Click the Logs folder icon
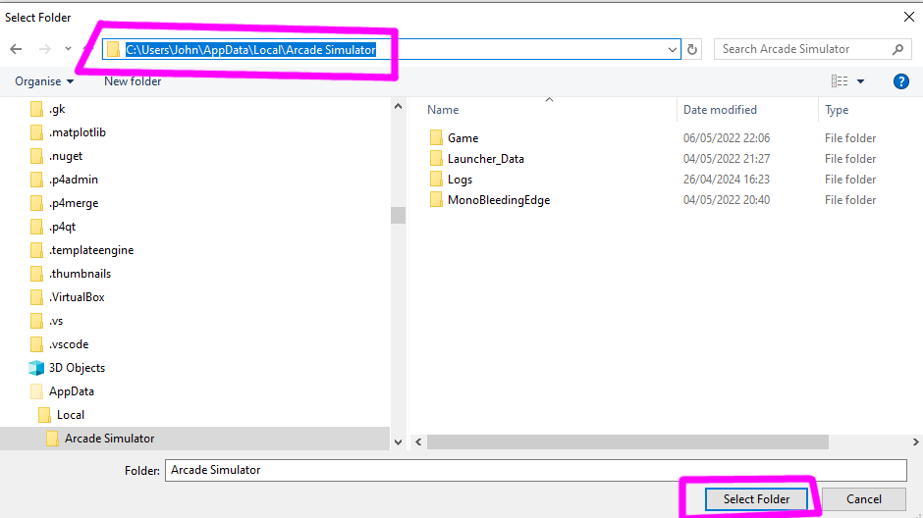Viewport: 923px width, 518px height. [437, 180]
